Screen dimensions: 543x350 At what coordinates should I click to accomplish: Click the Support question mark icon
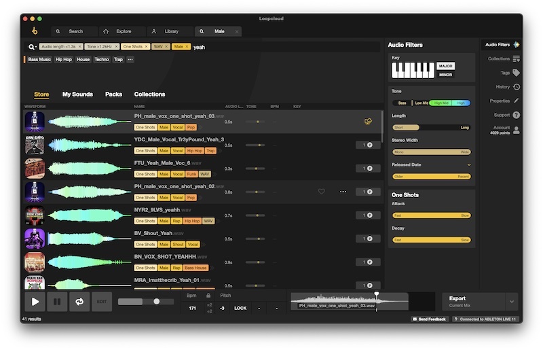pyautogui.click(x=517, y=115)
